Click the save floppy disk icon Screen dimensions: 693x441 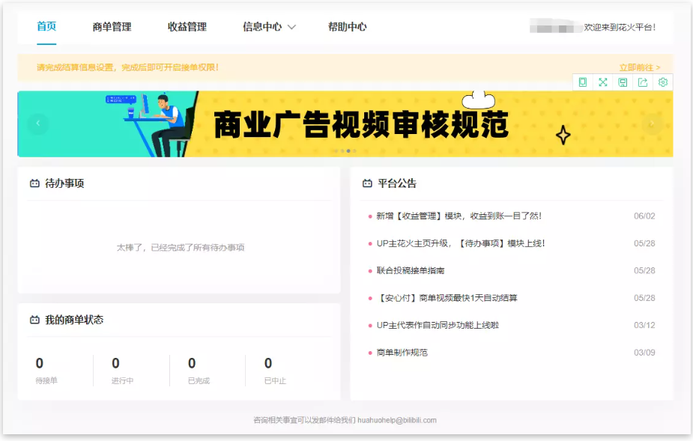pos(623,82)
